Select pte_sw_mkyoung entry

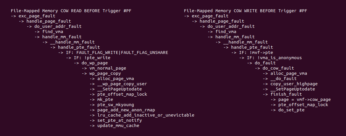pyautogui.click(x=116, y=105)
